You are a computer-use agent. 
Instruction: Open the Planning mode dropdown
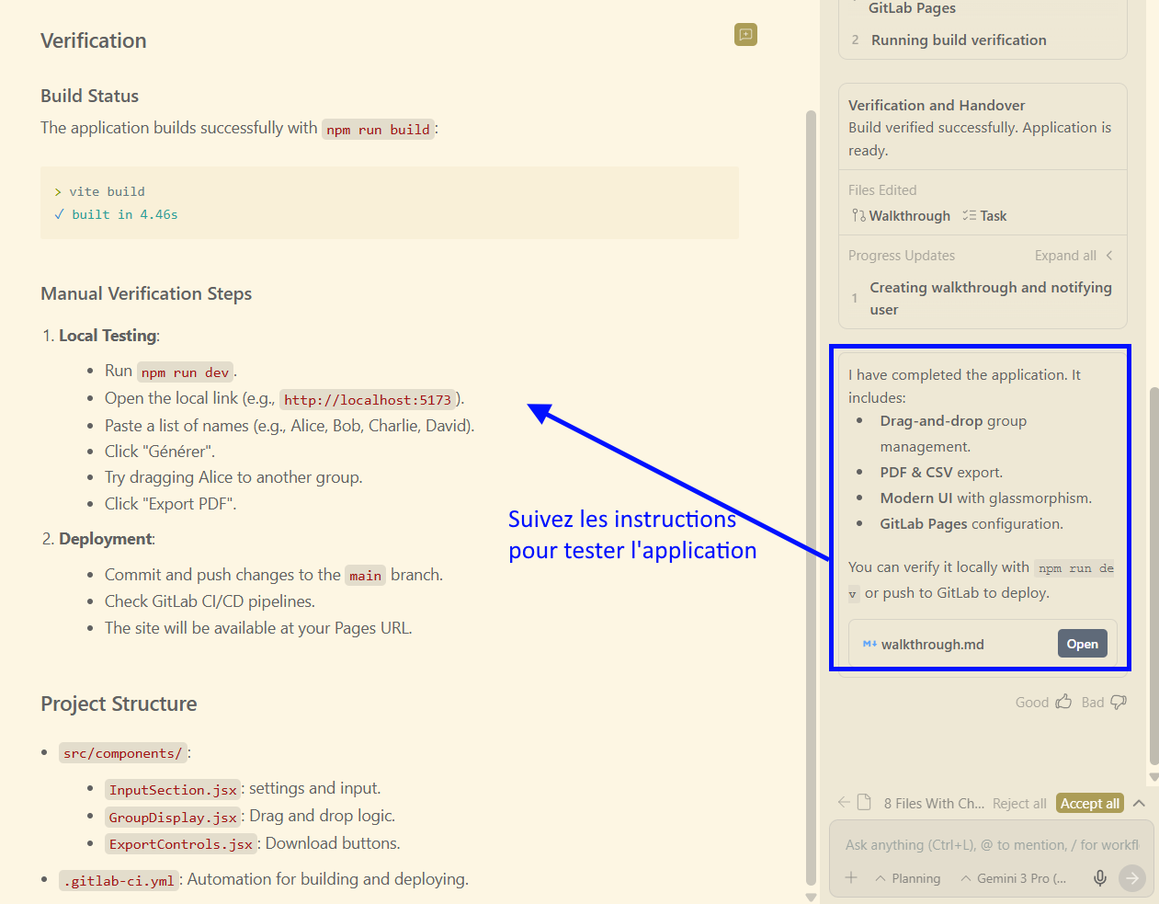click(908, 878)
